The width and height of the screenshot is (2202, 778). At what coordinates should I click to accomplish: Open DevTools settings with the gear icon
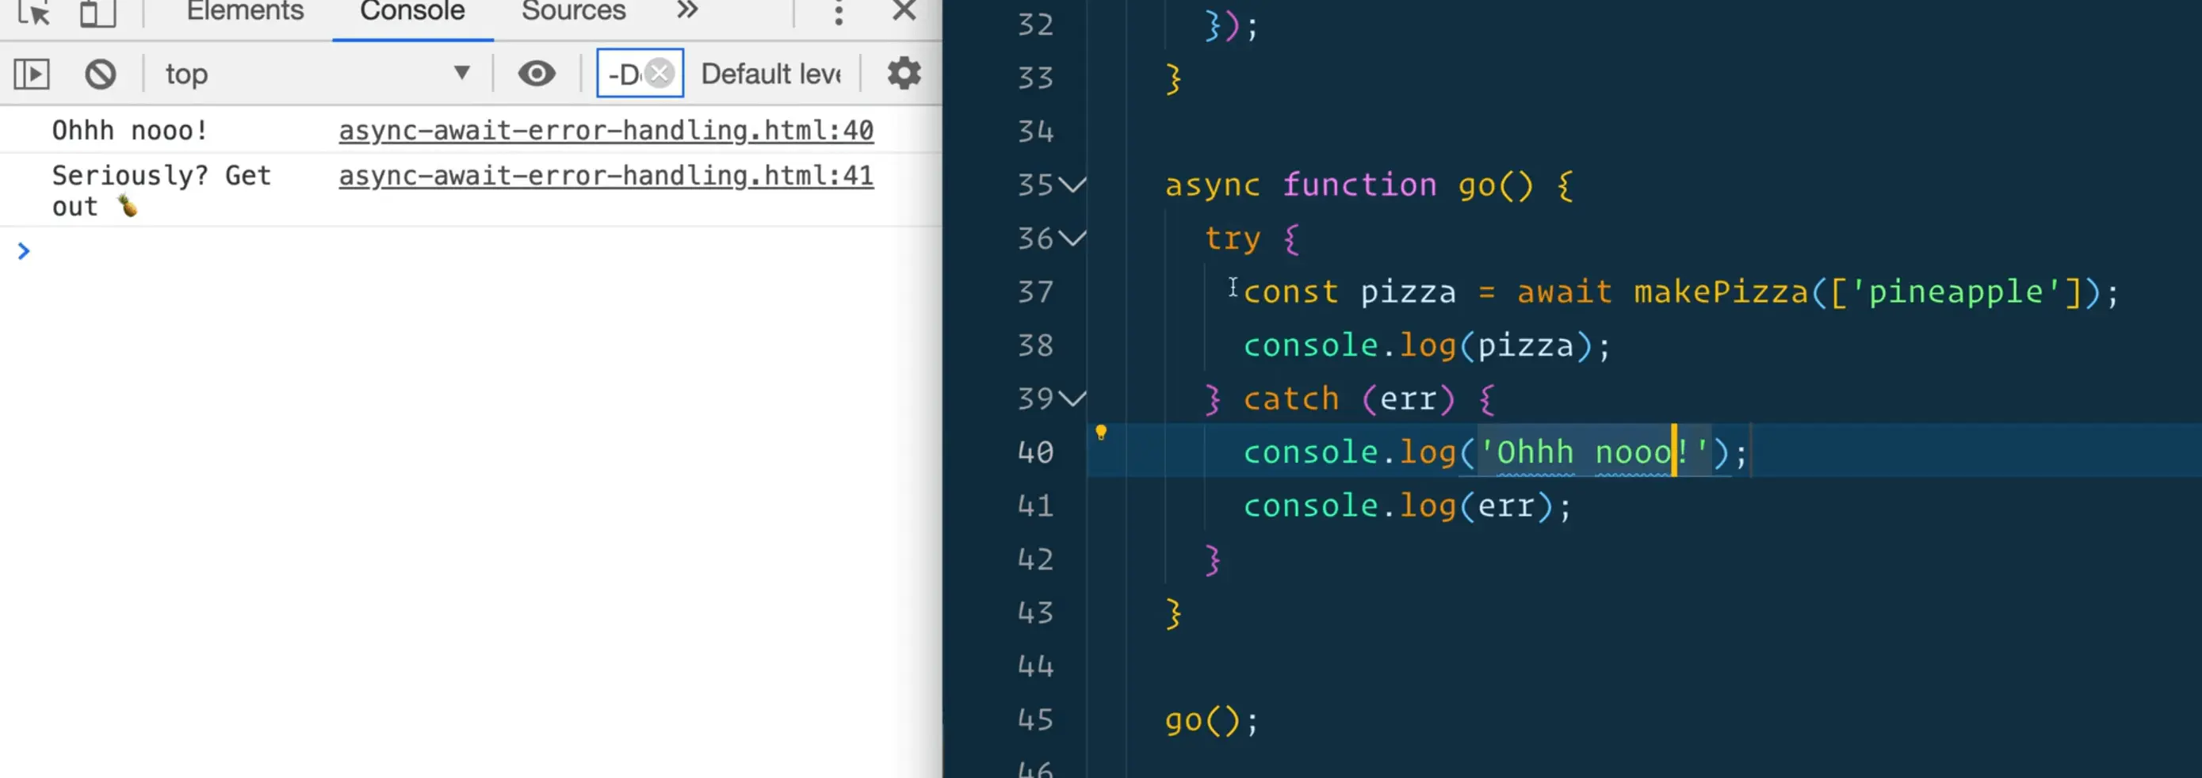point(904,74)
